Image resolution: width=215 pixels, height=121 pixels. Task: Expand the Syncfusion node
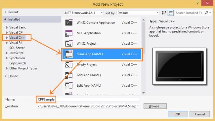tap(7, 58)
